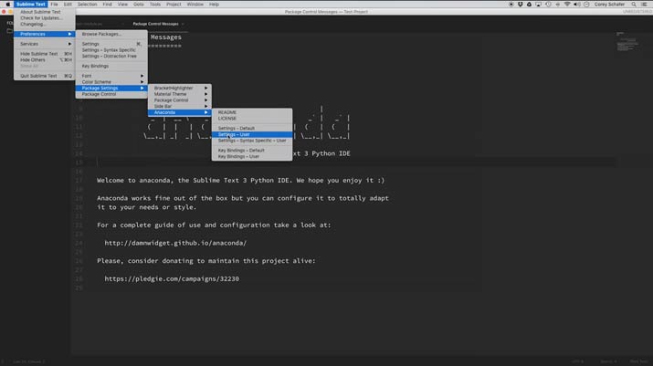The image size is (653, 366).
Task: Click the volume speaker icon in the menu bar
Action: 577,5
